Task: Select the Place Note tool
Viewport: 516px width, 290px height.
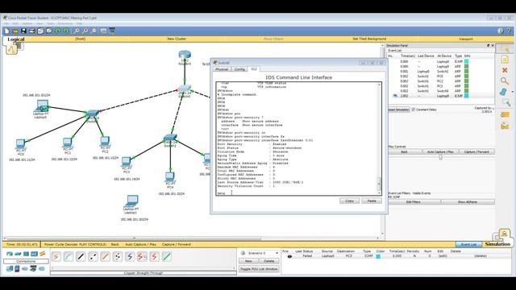Action: tap(505, 60)
